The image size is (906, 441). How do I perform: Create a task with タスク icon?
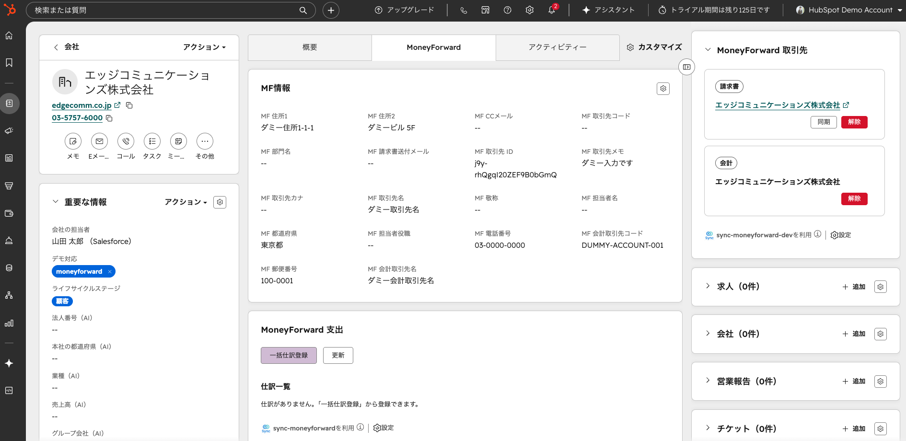152,141
